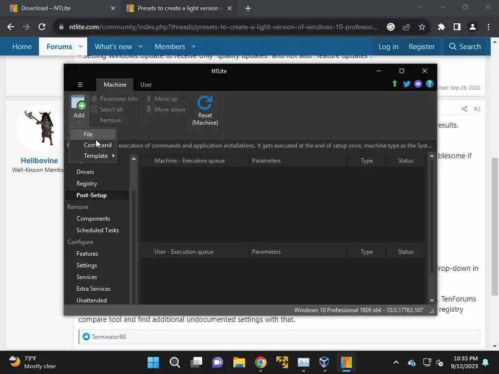
Task: Click the bookmark star icon
Action: [422, 27]
